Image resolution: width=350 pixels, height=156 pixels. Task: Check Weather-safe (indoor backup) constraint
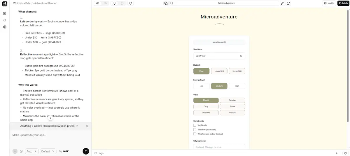[x=195, y=134]
